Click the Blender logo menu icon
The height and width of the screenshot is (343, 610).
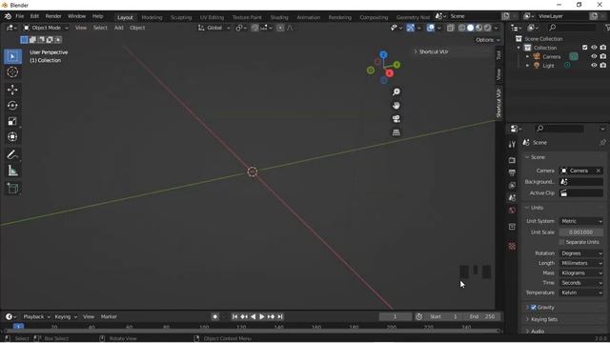click(x=8, y=16)
